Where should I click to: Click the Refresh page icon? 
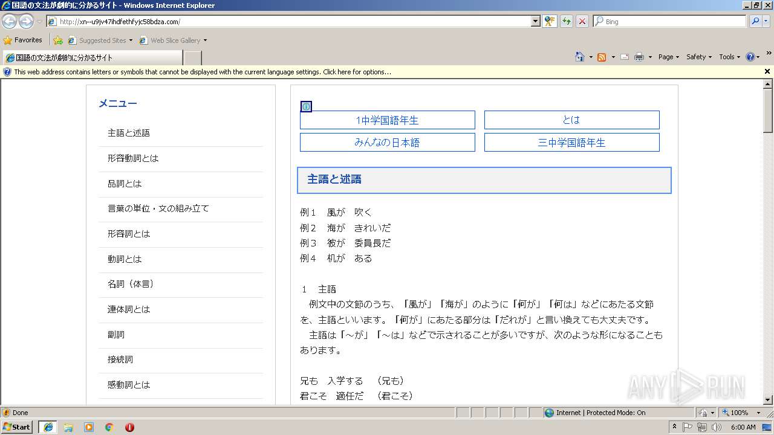point(566,21)
